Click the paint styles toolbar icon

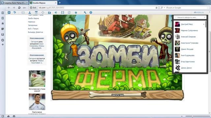(15, 12)
